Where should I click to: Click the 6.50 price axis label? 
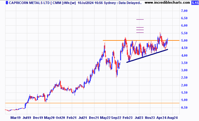(x=184, y=18)
